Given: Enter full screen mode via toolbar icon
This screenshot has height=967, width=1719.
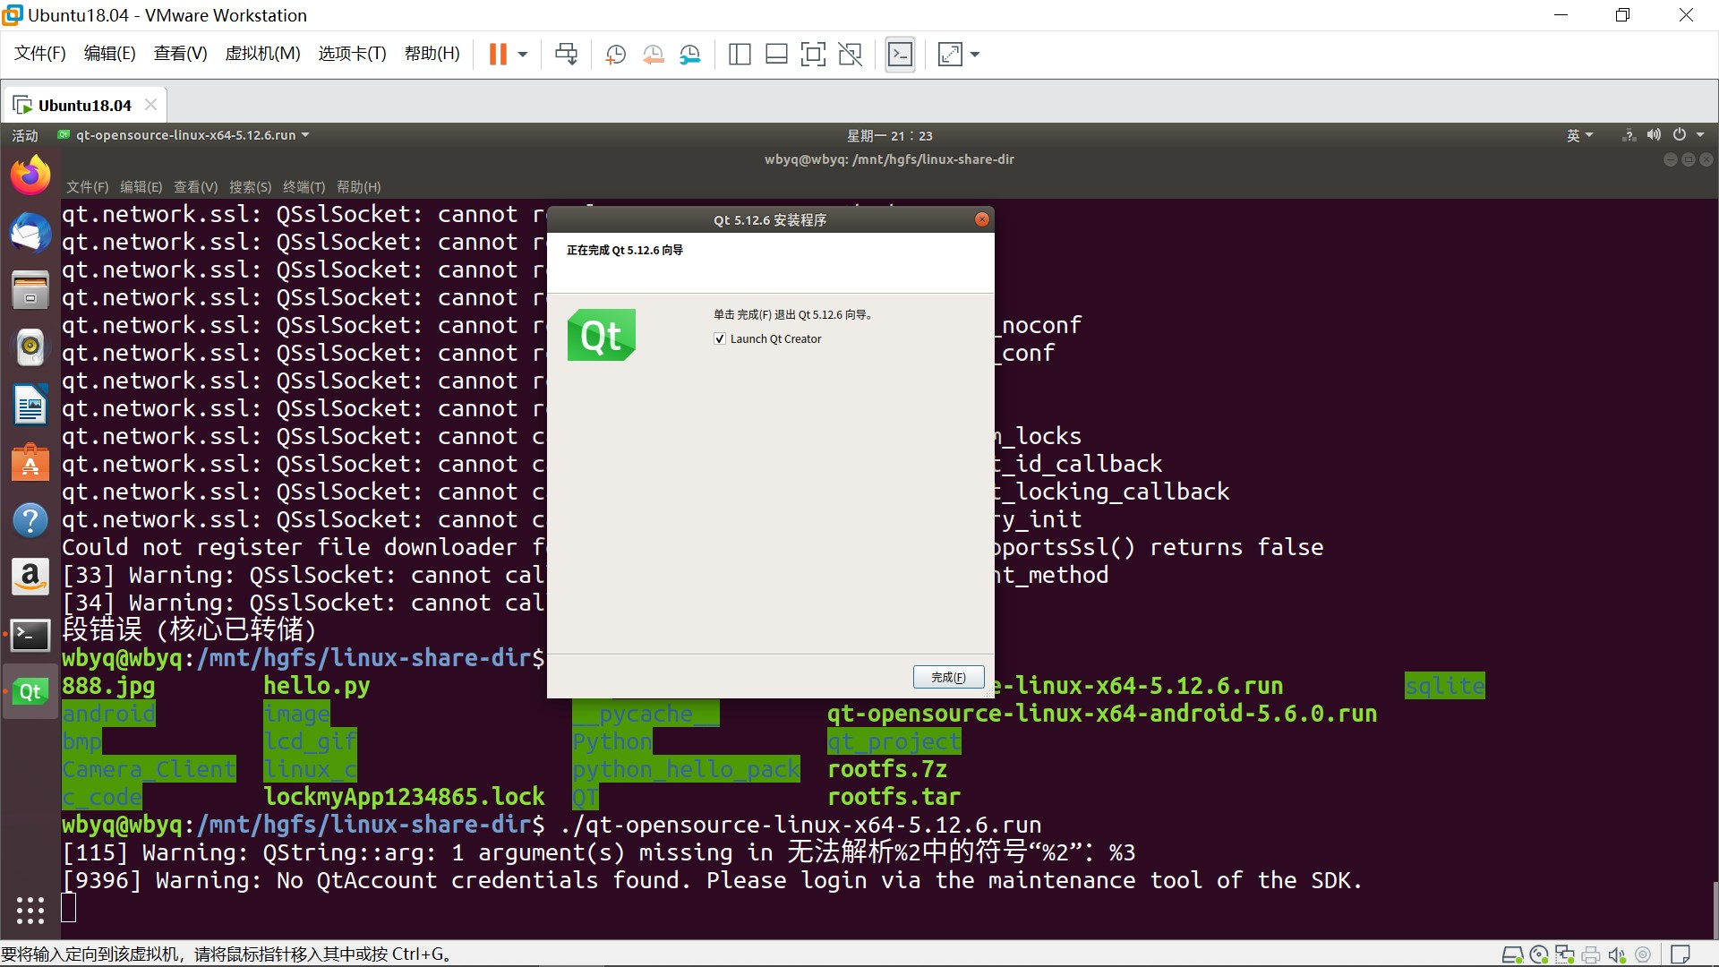Looking at the screenshot, I should [x=813, y=55].
